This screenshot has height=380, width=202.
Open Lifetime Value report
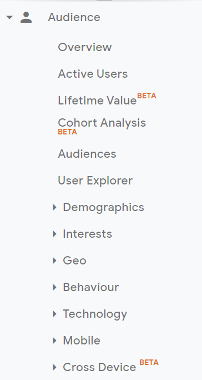pos(97,101)
